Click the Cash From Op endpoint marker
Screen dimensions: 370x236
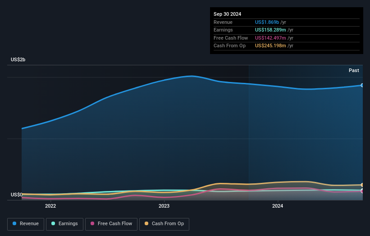tap(362, 185)
